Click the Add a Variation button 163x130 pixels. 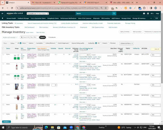(x=125, y=32)
